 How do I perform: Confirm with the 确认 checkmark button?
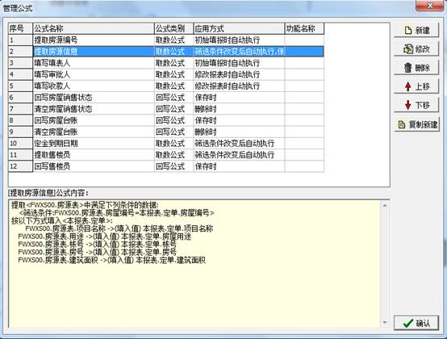point(416,323)
